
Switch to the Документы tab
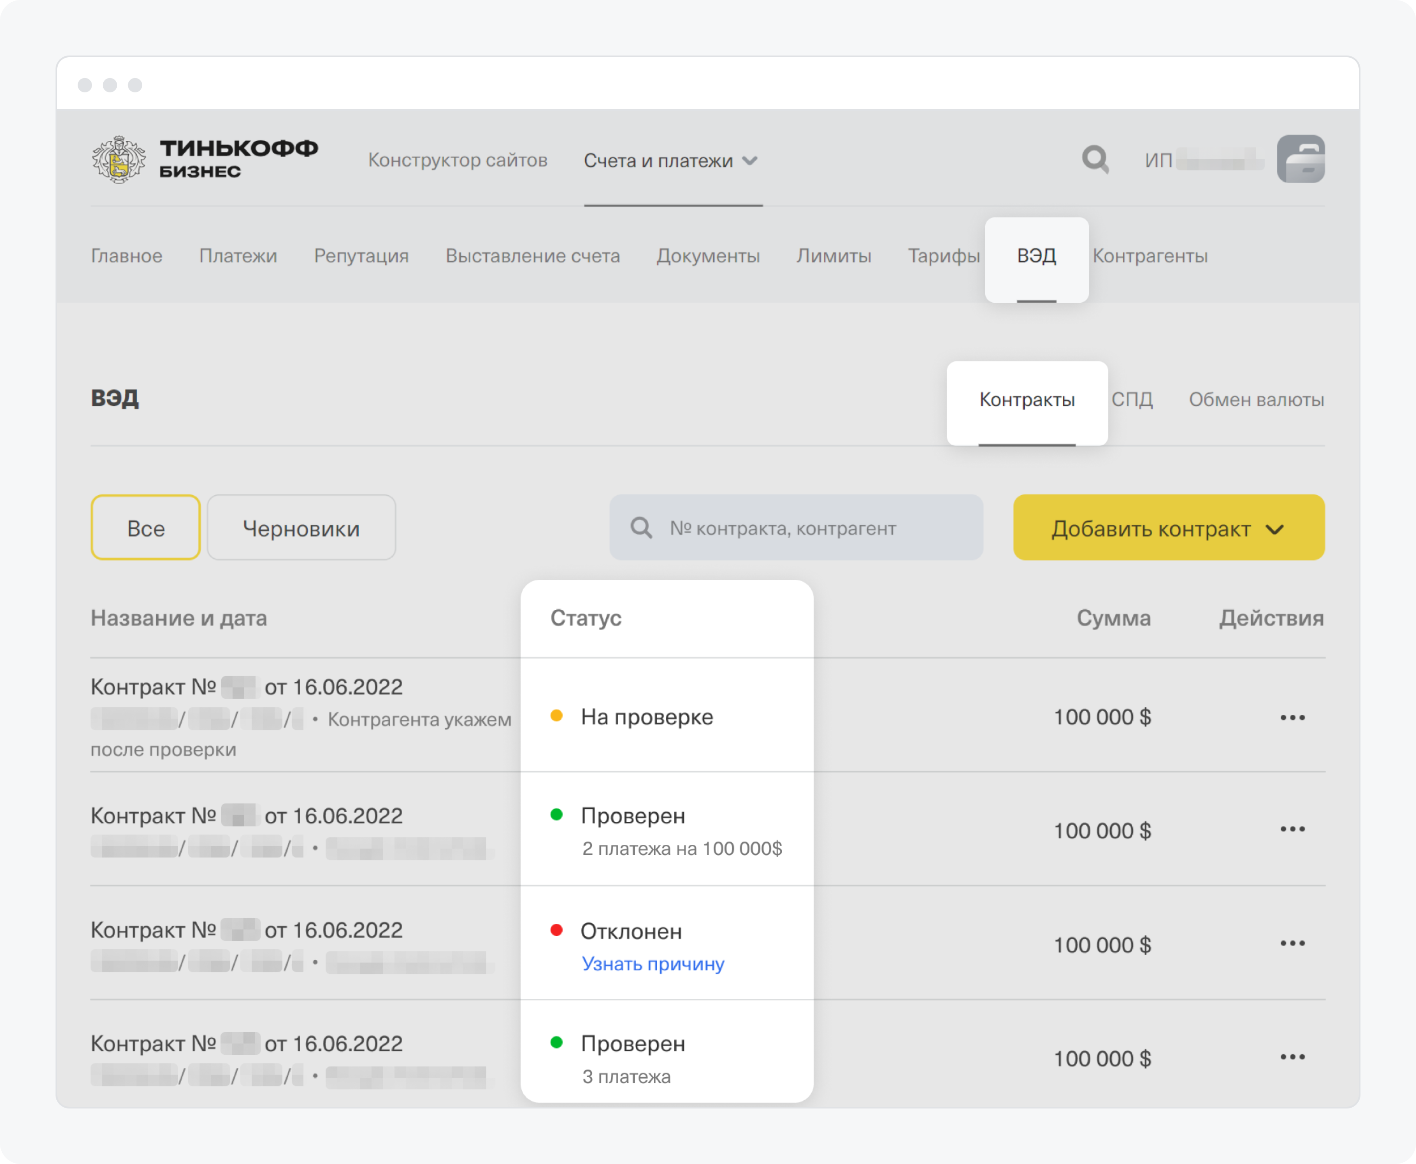click(708, 256)
